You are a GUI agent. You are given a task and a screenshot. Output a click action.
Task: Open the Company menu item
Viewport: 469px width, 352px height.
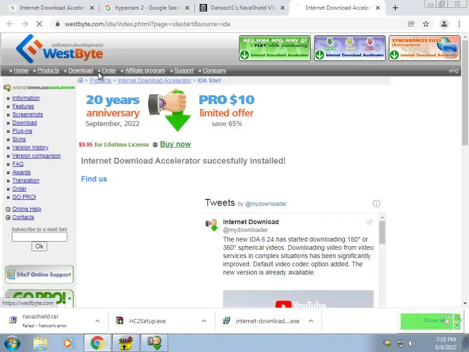214,71
